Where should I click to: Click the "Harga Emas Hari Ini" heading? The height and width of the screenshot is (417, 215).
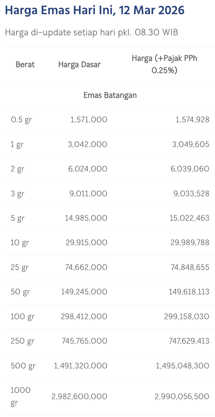click(x=95, y=11)
